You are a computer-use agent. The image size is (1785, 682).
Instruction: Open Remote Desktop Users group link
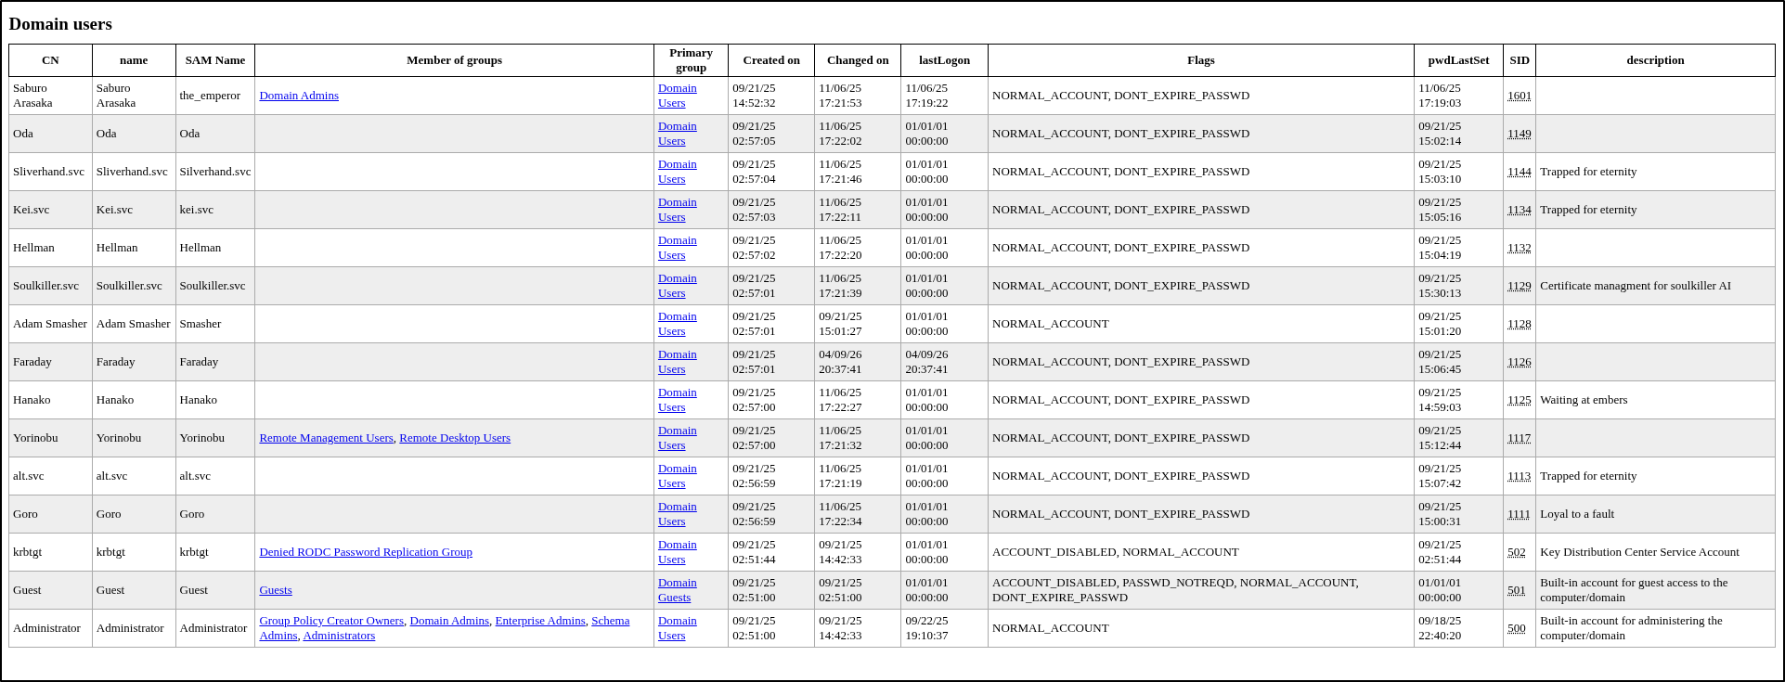[454, 438]
